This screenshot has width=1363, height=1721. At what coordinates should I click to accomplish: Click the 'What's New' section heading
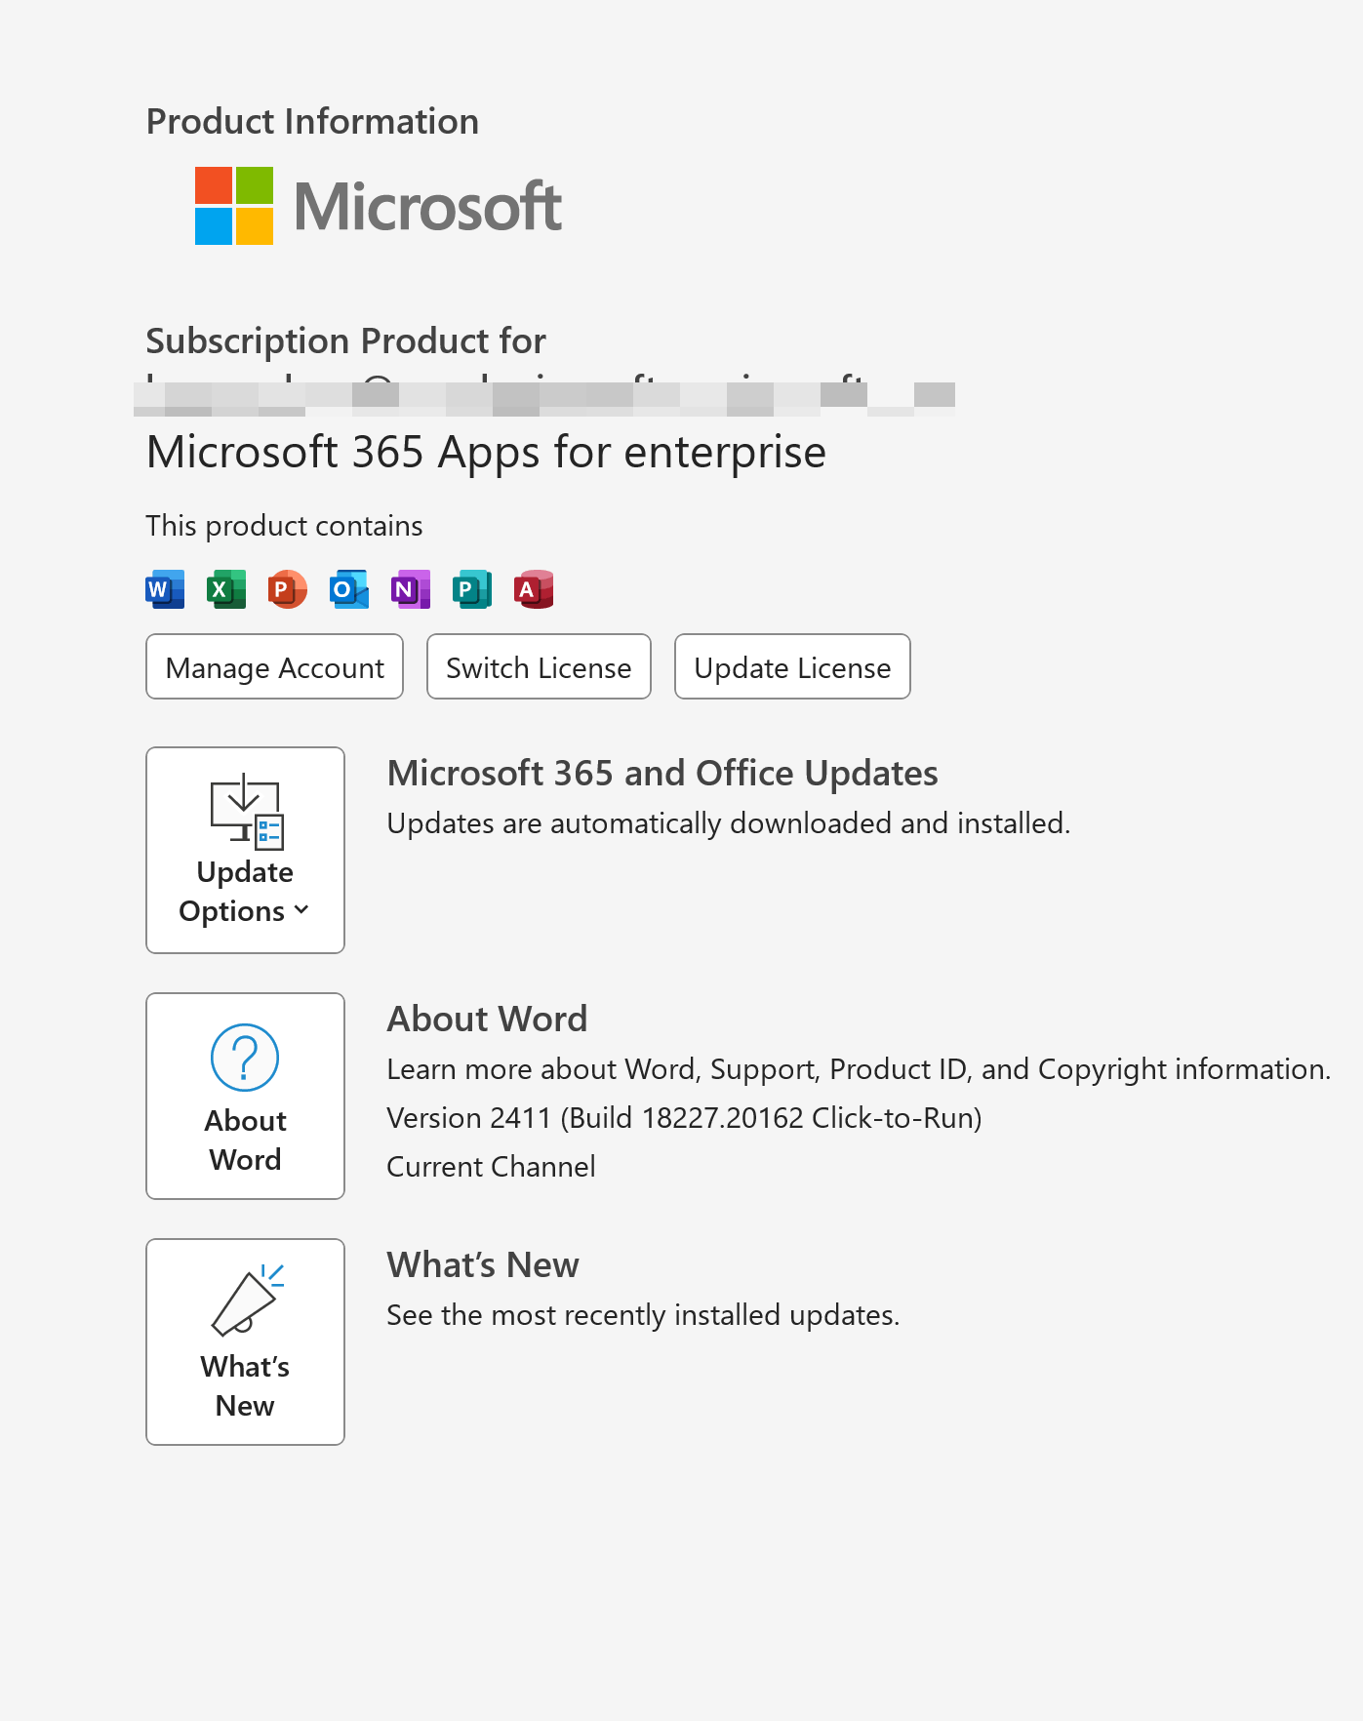[483, 1265]
